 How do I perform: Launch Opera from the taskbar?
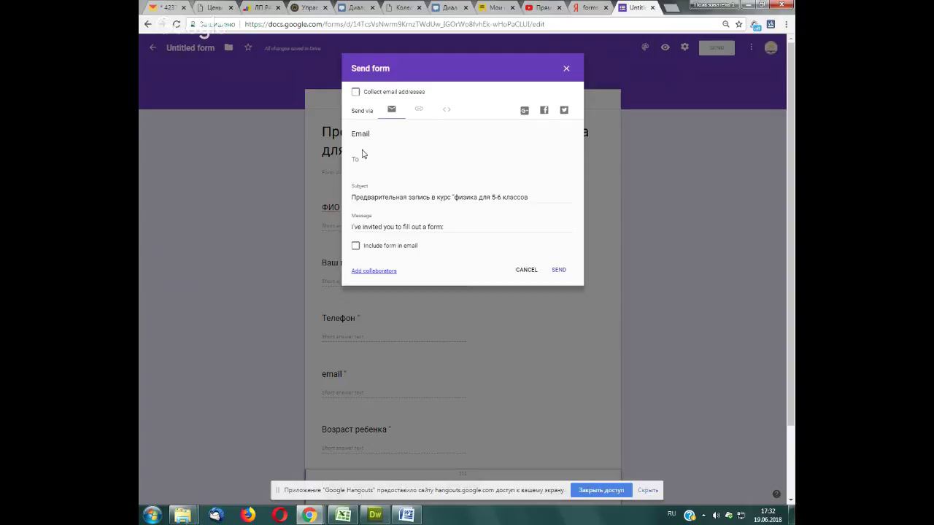coord(279,515)
